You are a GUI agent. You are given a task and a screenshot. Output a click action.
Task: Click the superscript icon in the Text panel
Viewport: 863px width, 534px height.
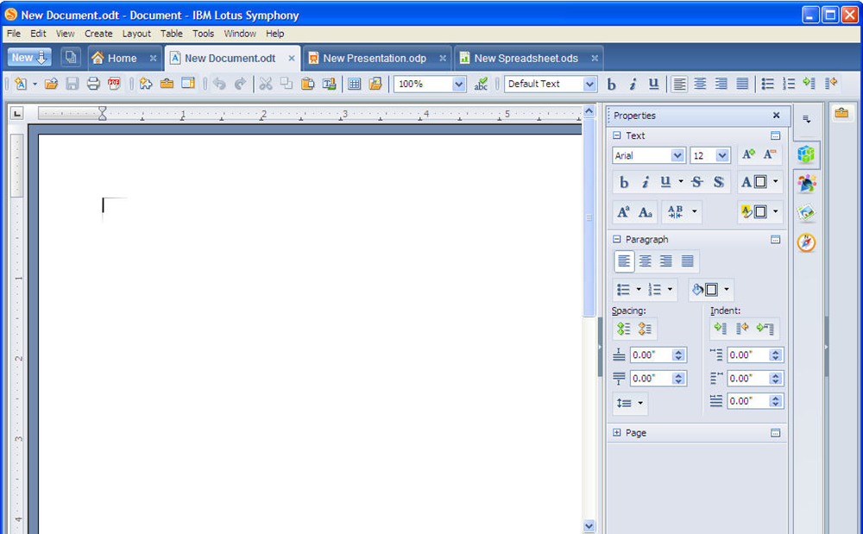click(624, 211)
